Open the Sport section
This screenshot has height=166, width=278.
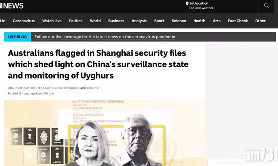tap(159, 21)
